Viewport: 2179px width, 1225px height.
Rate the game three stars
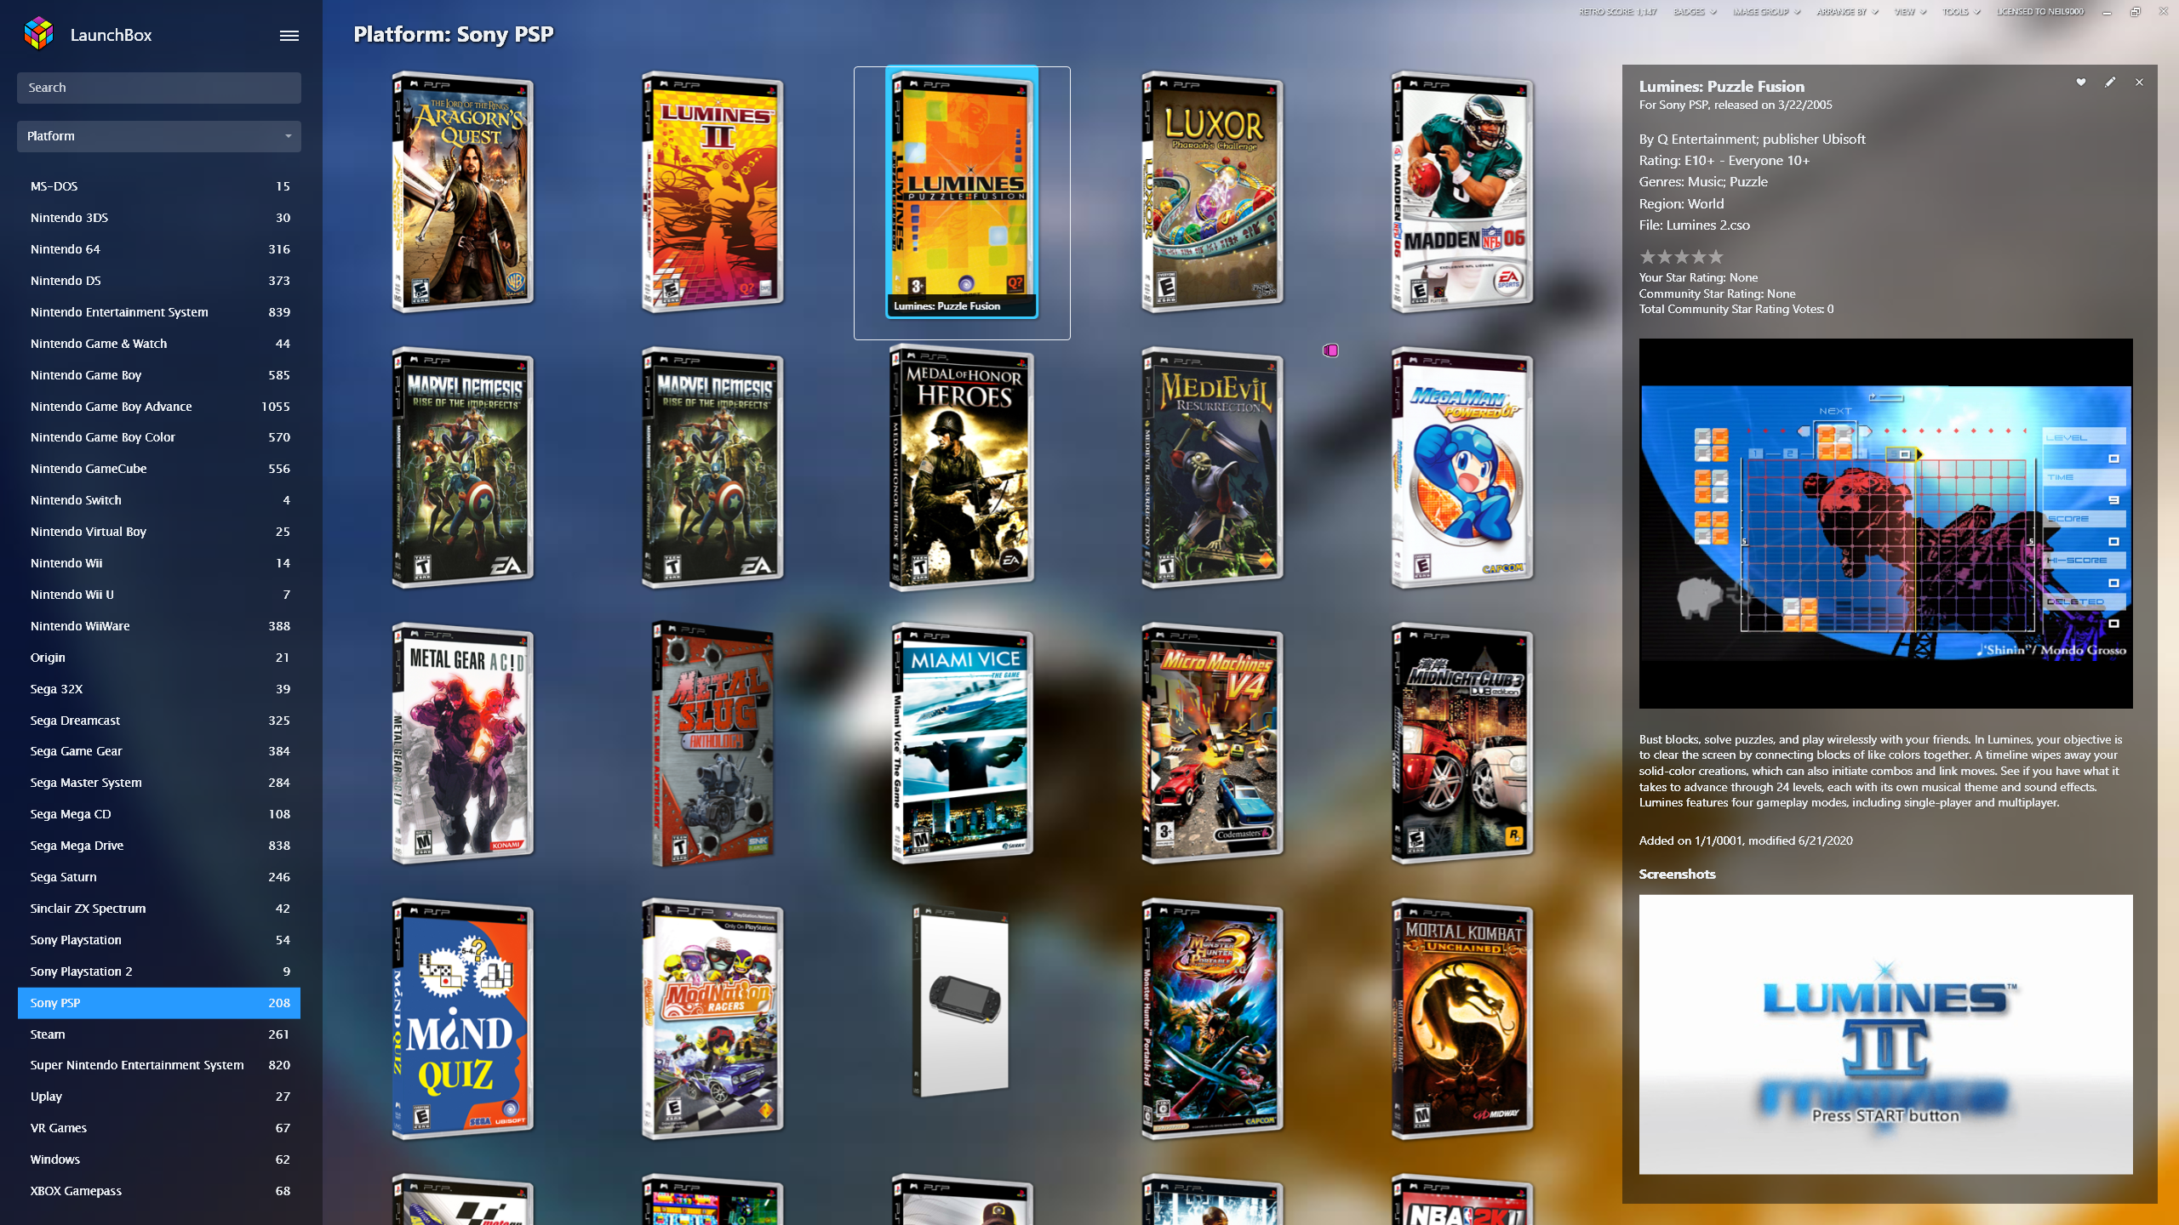1682,257
